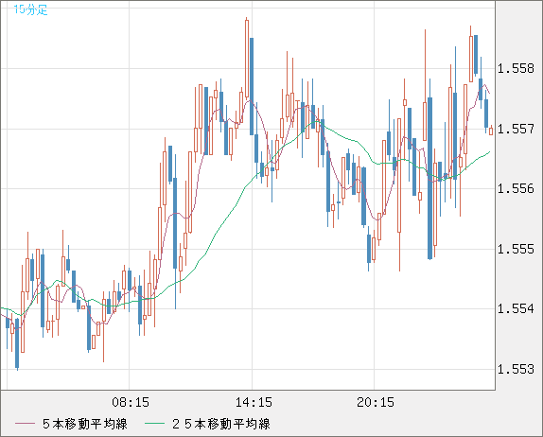The image size is (543, 437).
Task: Click the 1.555 price axis label
Action: pyautogui.click(x=516, y=249)
